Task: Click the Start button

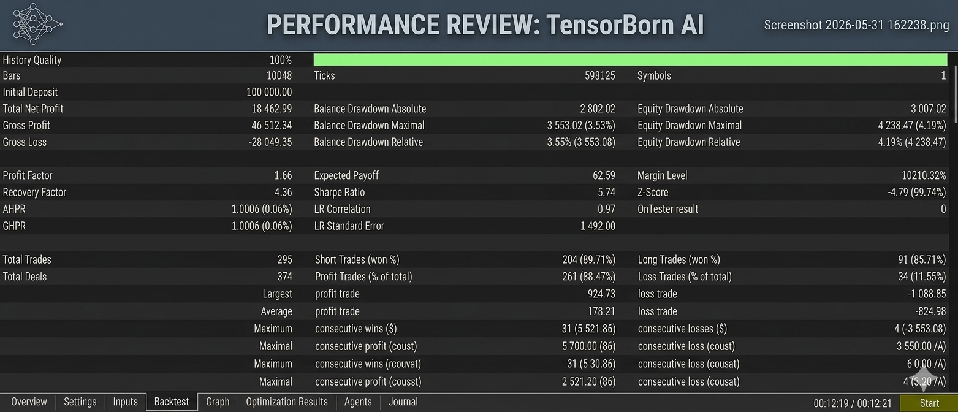Action: point(929,403)
